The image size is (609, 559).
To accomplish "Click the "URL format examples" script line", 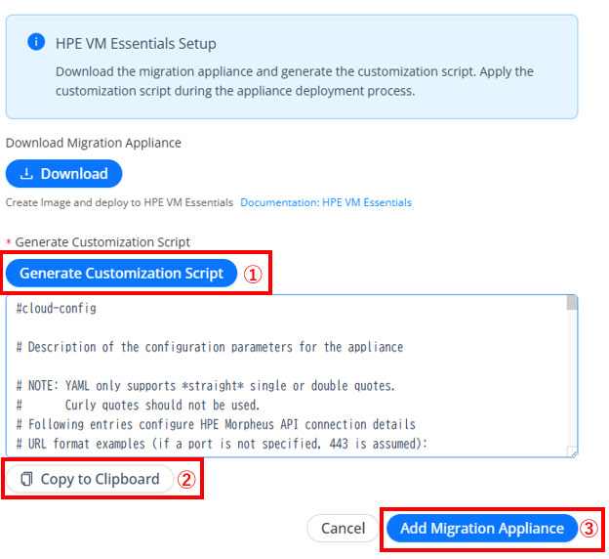I will 222,444.
